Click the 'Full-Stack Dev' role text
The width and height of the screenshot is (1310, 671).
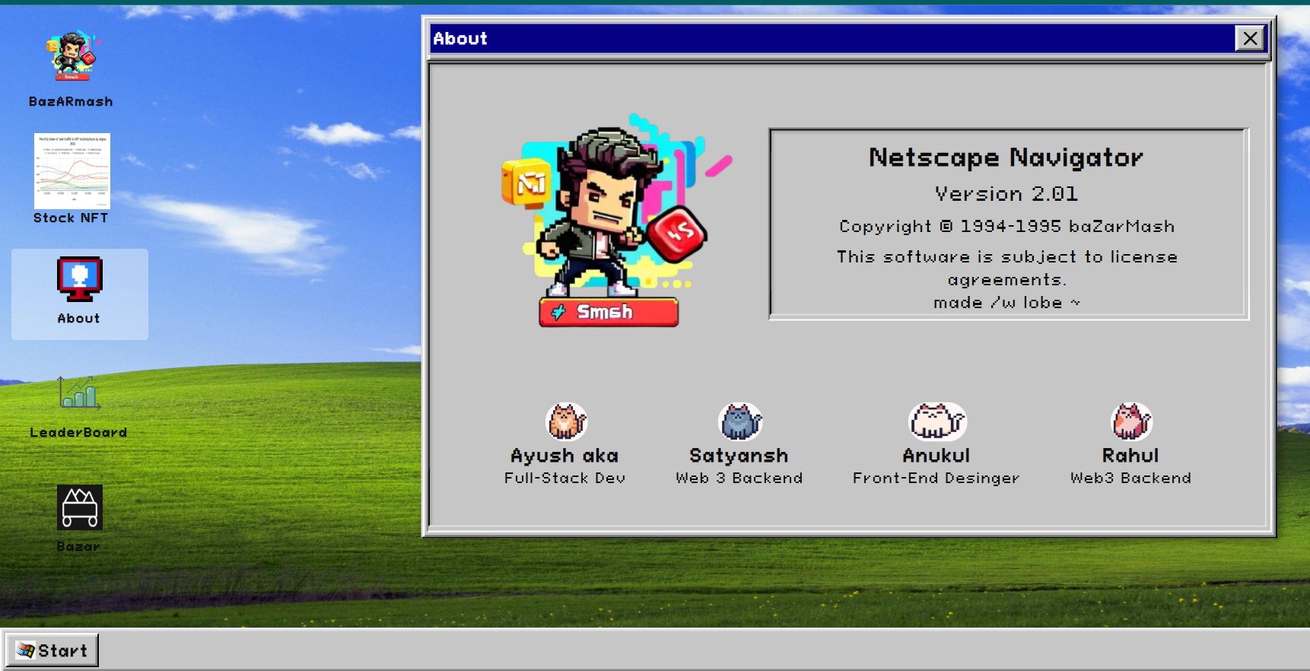(x=564, y=478)
